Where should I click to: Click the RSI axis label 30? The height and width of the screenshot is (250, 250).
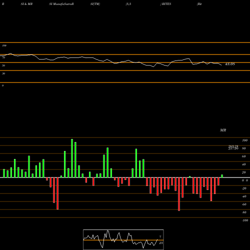tap(3, 73)
